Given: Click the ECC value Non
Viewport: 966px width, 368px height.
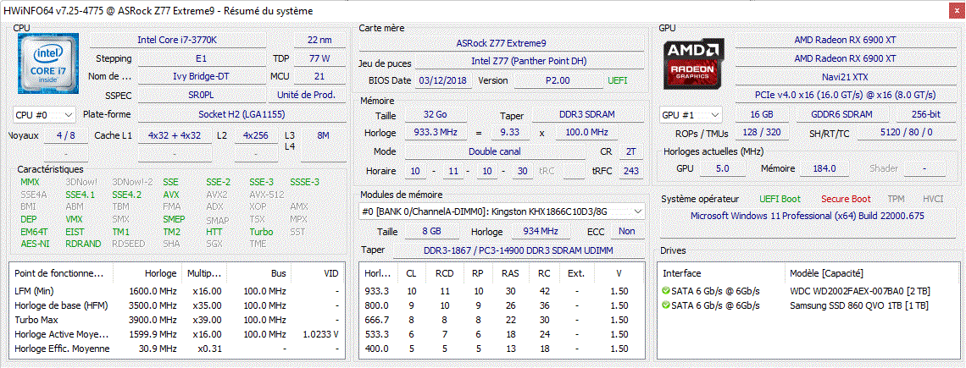Looking at the screenshot, I should coord(626,232).
